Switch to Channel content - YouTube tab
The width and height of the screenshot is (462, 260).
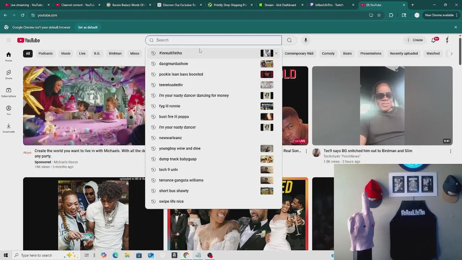(78, 5)
